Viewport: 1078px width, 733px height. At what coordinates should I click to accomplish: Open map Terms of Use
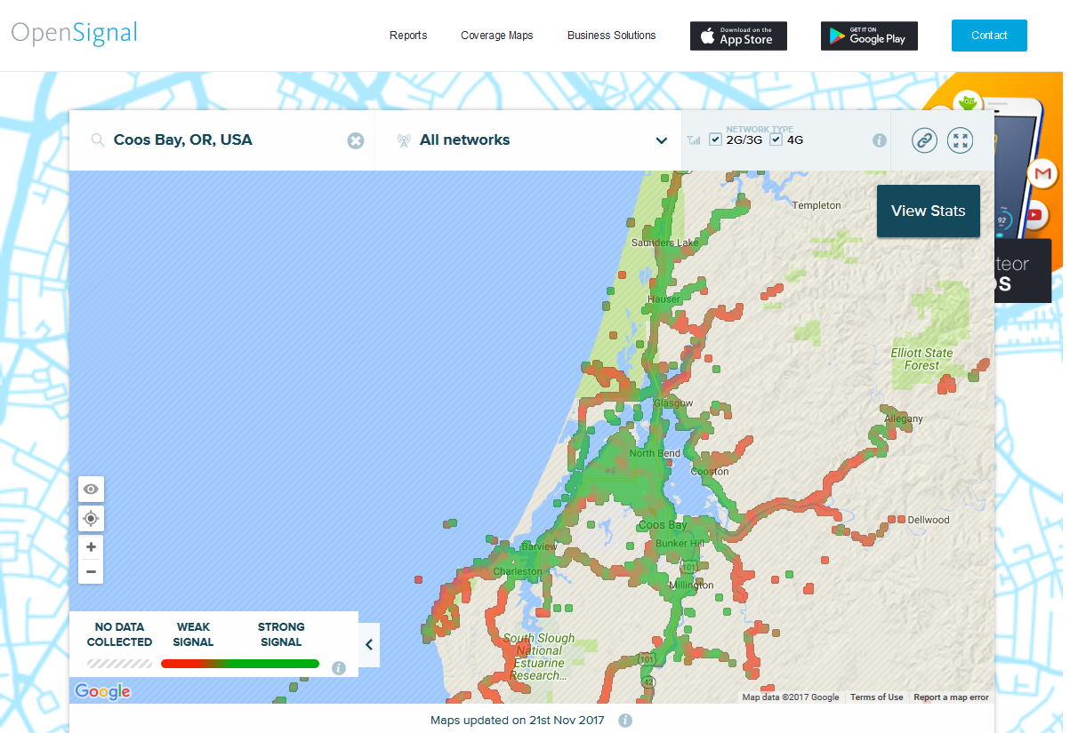click(876, 697)
